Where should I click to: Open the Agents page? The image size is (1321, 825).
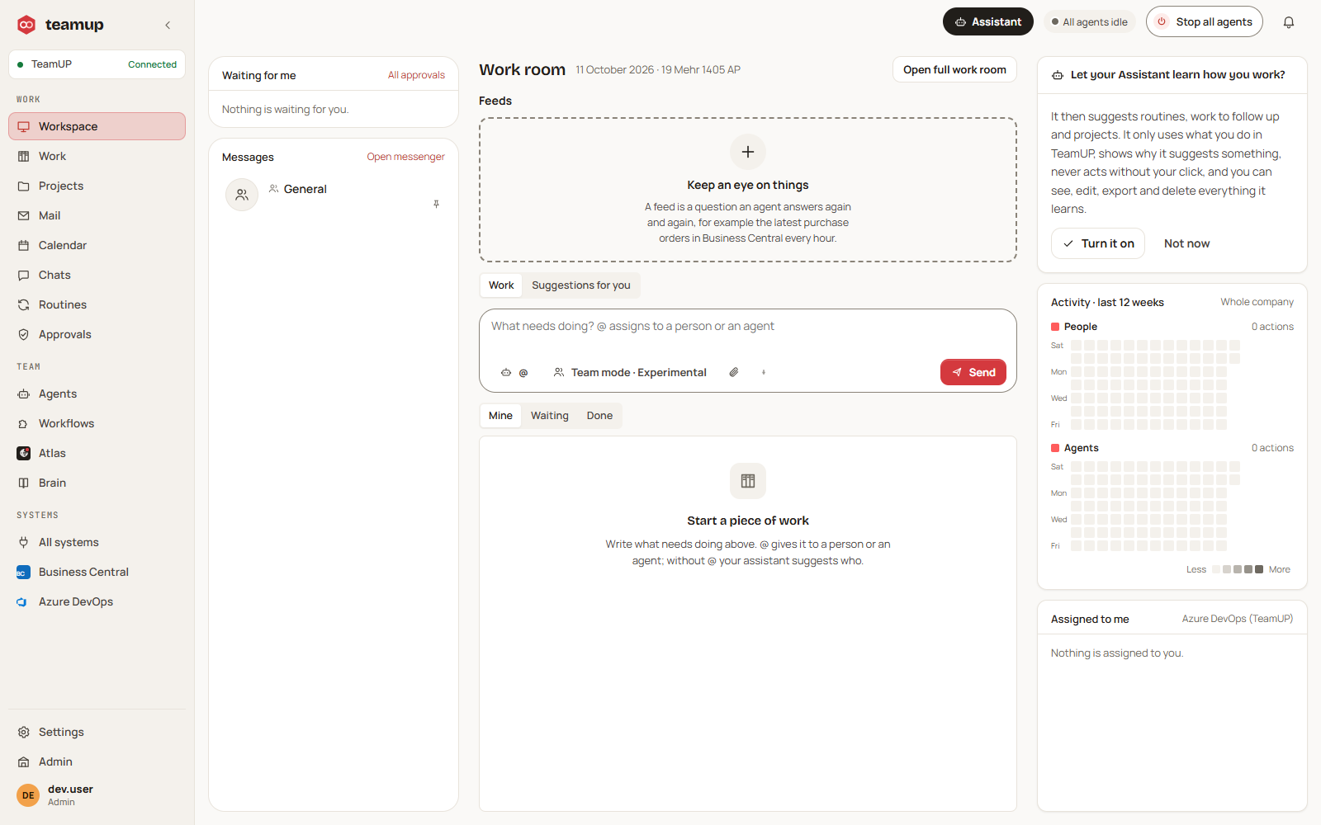click(x=97, y=394)
